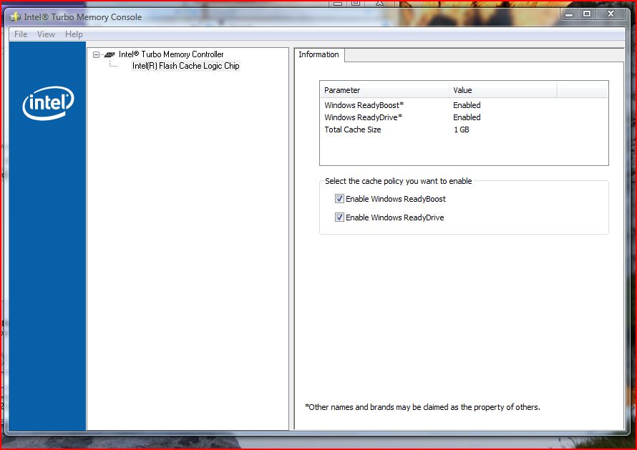Click the Parameter column header
The width and height of the screenshot is (637, 450).
click(x=385, y=90)
